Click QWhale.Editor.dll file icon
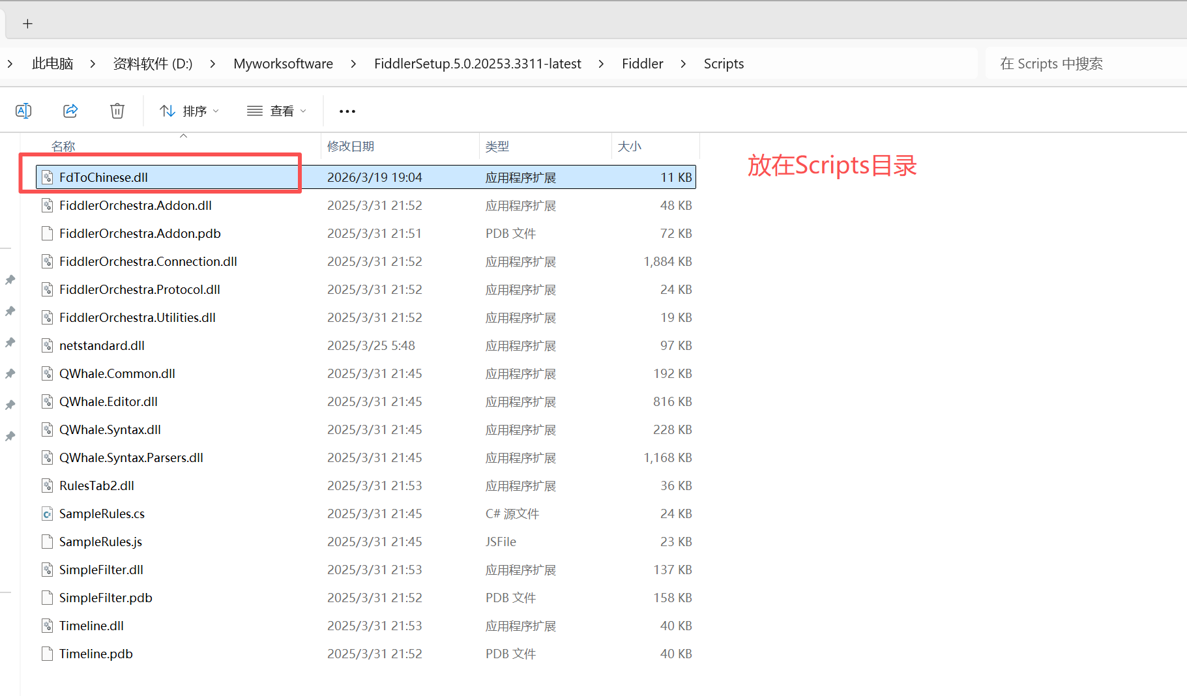 click(47, 401)
